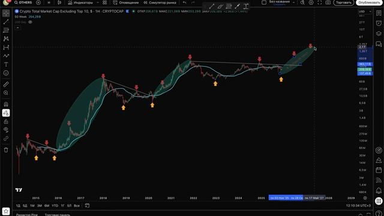
Task: Toggle hide all drawings eye icon
Action: [6, 130]
